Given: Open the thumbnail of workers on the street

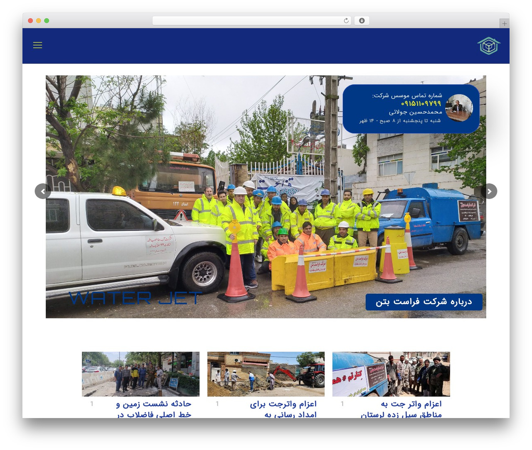Looking at the screenshot, I should pos(140,374).
